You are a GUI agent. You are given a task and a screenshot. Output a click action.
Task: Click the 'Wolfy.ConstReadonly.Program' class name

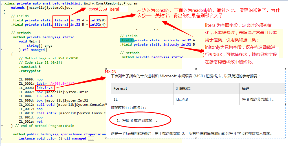click(111, 3)
